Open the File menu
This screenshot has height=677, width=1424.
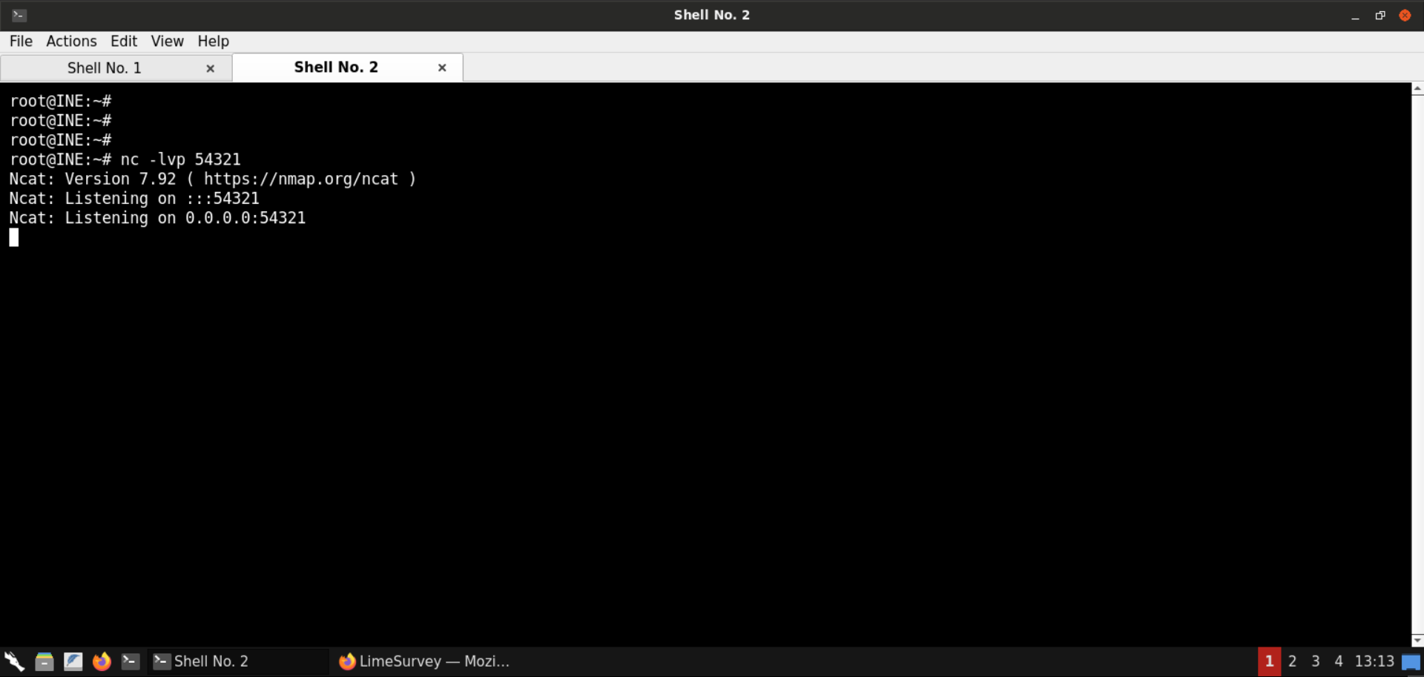click(x=21, y=42)
